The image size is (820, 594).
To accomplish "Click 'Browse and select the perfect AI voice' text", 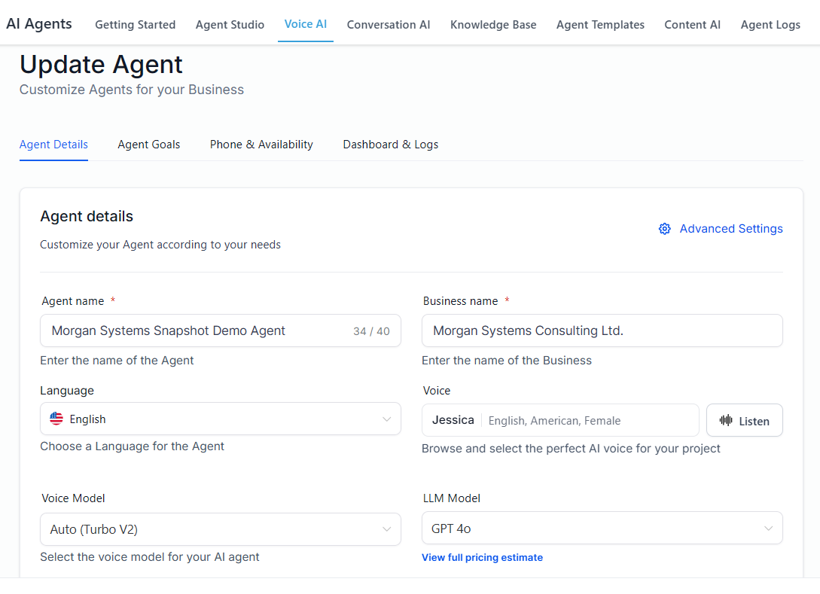I will point(571,449).
